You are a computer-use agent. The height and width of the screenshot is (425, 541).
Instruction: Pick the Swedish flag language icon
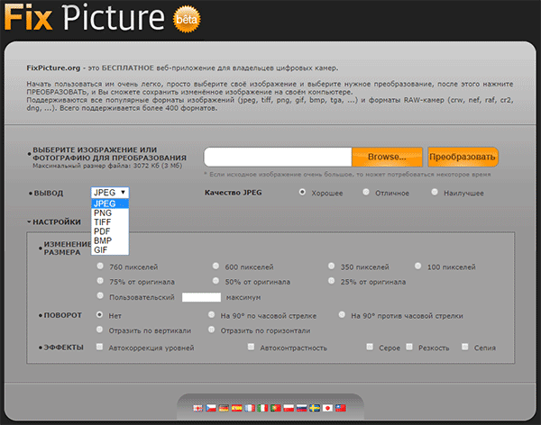click(x=315, y=408)
